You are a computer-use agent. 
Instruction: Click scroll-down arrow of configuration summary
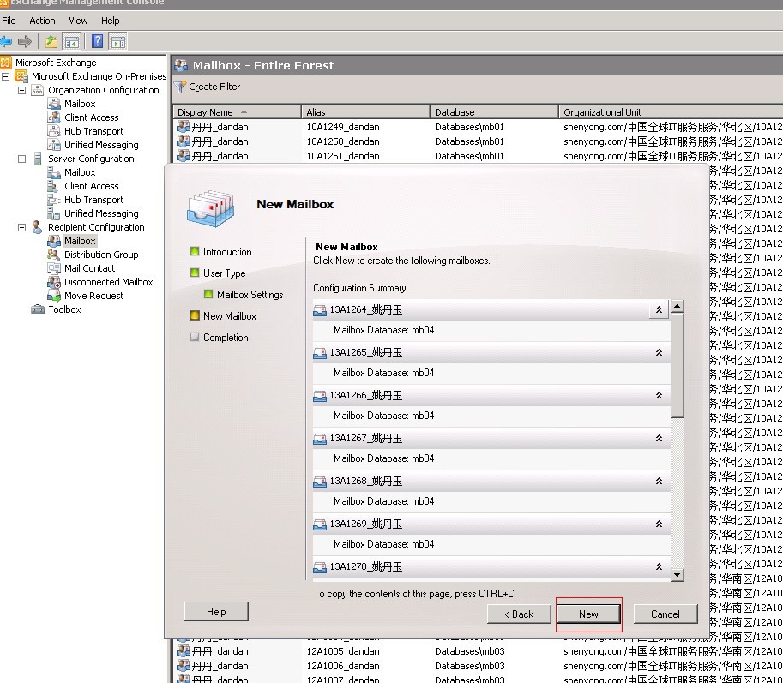pos(678,575)
